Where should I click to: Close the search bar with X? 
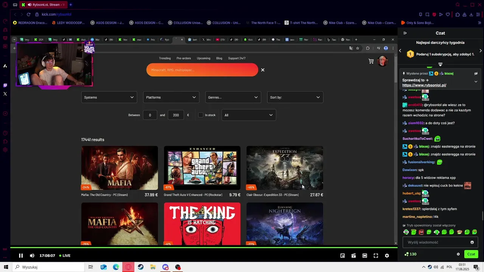pos(263,70)
